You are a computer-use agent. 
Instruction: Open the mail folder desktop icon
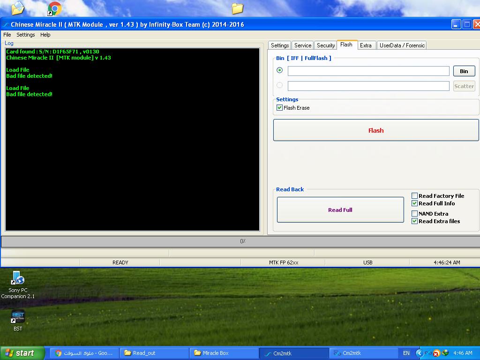coord(18,8)
